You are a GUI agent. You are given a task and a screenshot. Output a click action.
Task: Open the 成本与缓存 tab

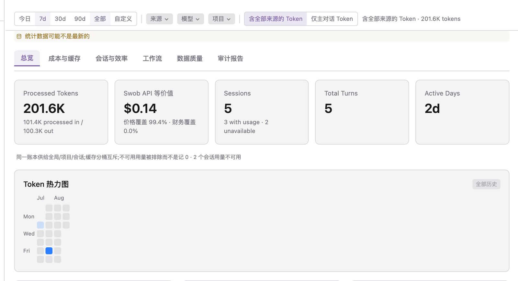coord(64,59)
